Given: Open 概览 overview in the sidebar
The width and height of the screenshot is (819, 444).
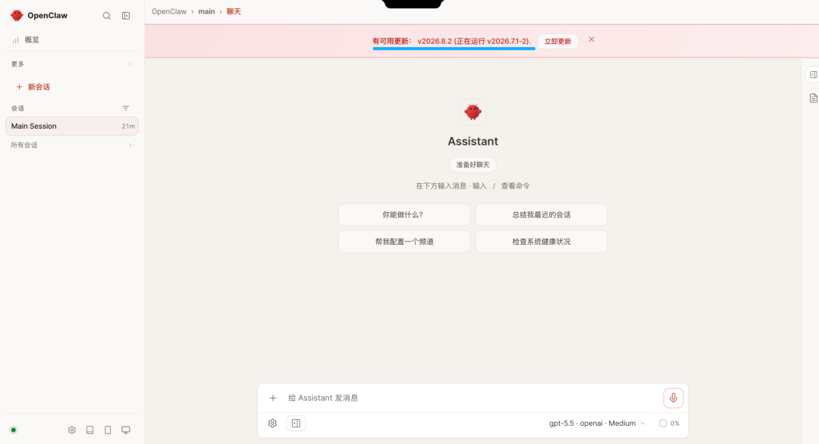Looking at the screenshot, I should (x=72, y=39).
